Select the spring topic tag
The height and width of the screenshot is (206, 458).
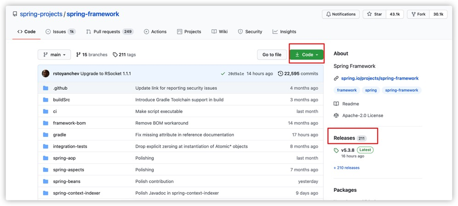tap(371, 90)
